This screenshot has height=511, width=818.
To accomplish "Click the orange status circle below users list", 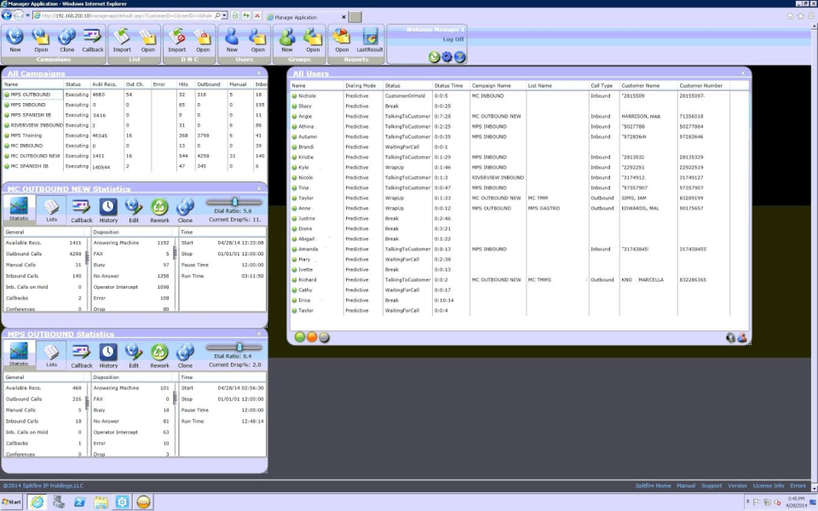I will [x=312, y=337].
